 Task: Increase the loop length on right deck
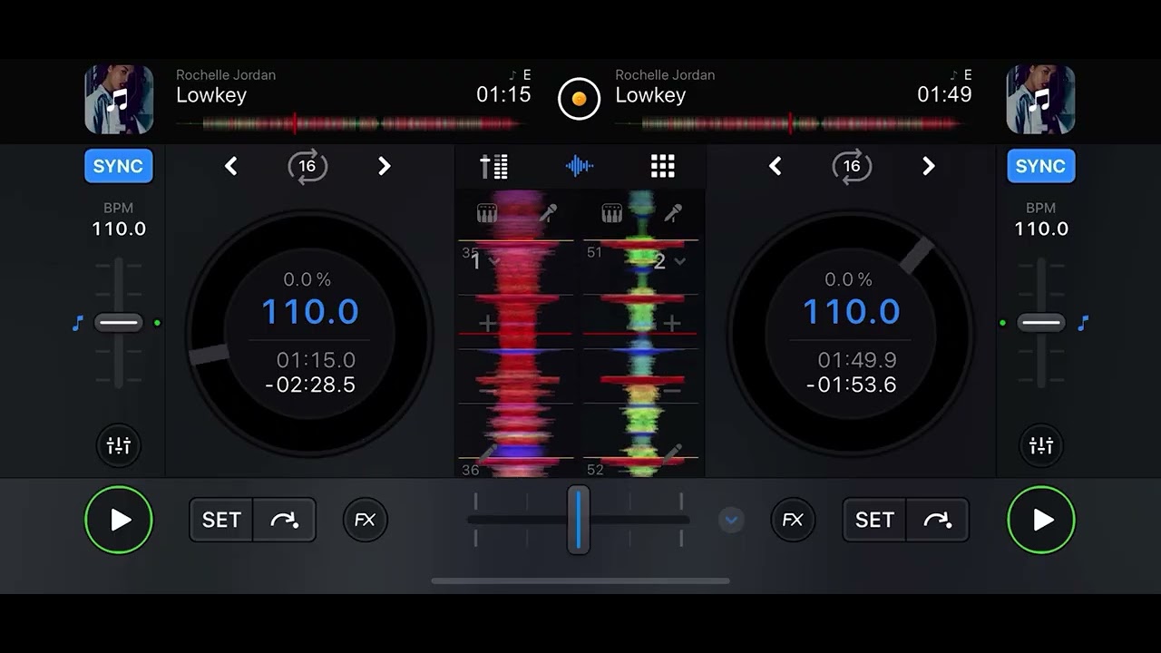928,166
